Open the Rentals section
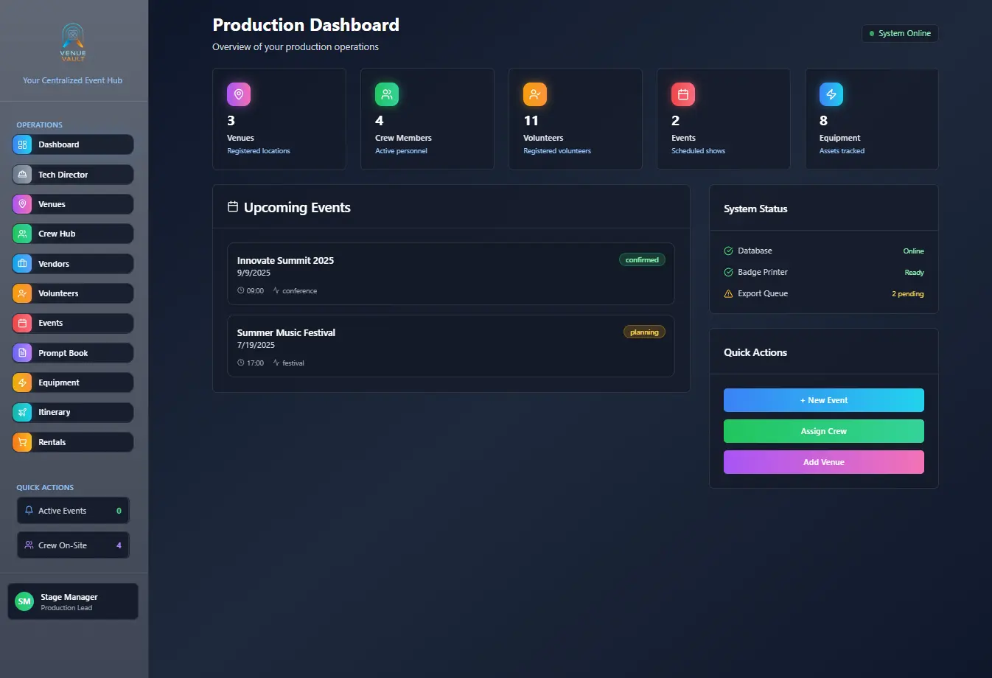This screenshot has width=992, height=678. click(x=73, y=442)
